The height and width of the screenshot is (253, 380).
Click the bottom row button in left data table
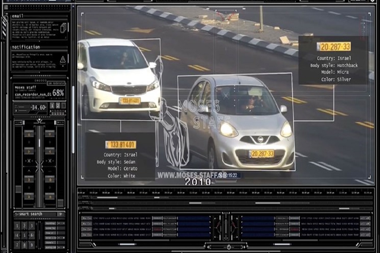(x=86, y=235)
